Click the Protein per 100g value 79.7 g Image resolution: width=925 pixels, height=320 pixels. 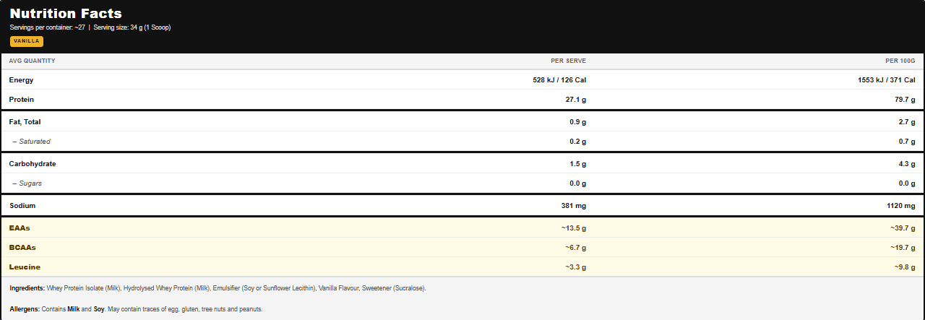click(x=905, y=100)
